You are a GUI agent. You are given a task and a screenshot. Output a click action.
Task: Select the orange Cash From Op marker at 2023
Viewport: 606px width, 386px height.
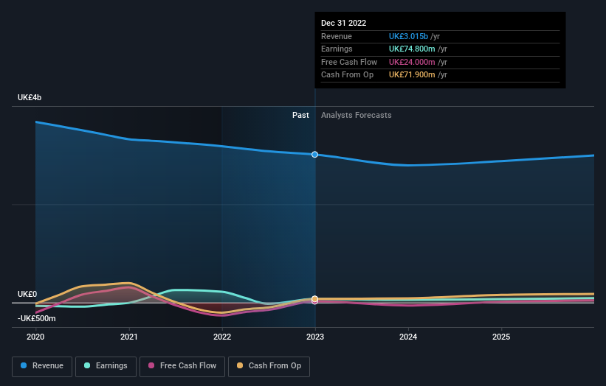click(315, 299)
